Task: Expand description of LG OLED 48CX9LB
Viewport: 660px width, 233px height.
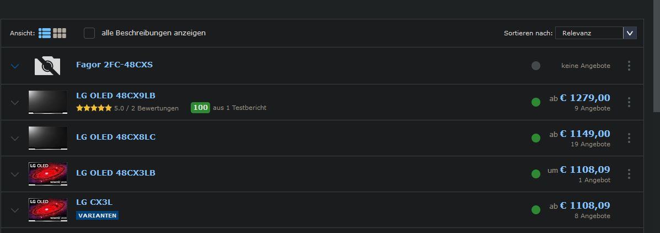Action: 15,102
